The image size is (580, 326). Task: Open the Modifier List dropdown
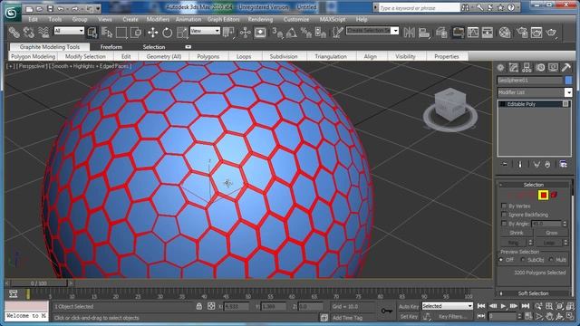[x=535, y=92]
